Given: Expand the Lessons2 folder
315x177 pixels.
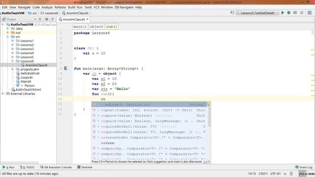Looking at the screenshot, I should point(12,45).
